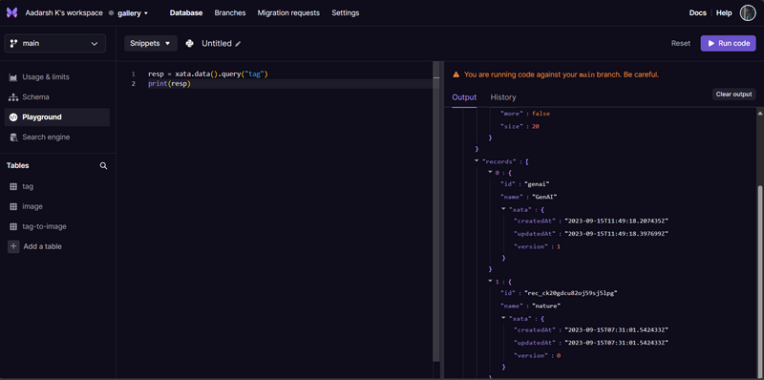This screenshot has width=764, height=380.
Task: Reset the playground code
Action: coord(681,43)
